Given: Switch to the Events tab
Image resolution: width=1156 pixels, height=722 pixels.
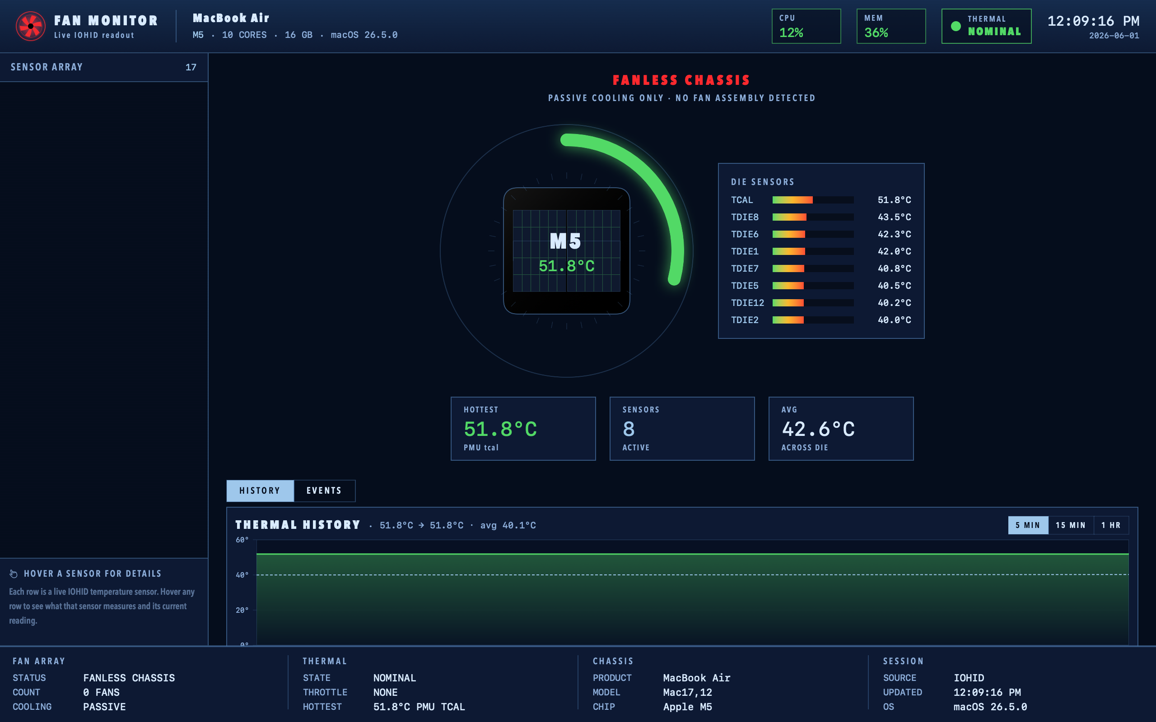Looking at the screenshot, I should (x=324, y=491).
